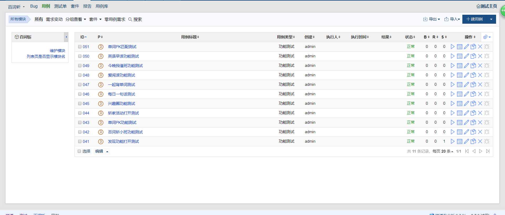
Task: Check the box for case 049
Action: point(80,66)
